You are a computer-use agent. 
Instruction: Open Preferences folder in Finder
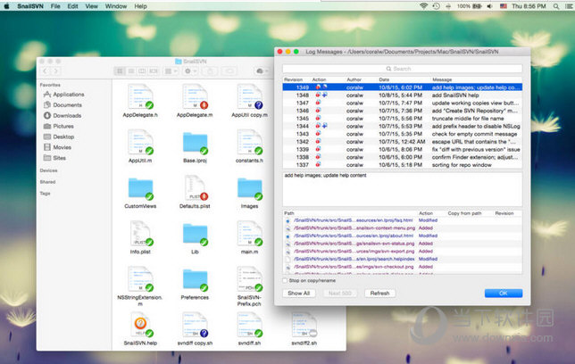pos(195,280)
